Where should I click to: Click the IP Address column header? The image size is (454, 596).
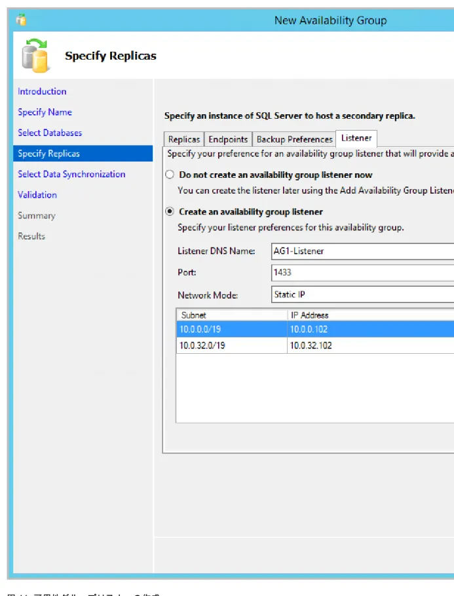371,315
